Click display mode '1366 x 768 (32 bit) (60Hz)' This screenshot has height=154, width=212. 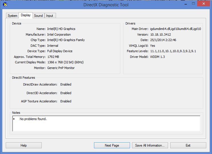(66, 62)
